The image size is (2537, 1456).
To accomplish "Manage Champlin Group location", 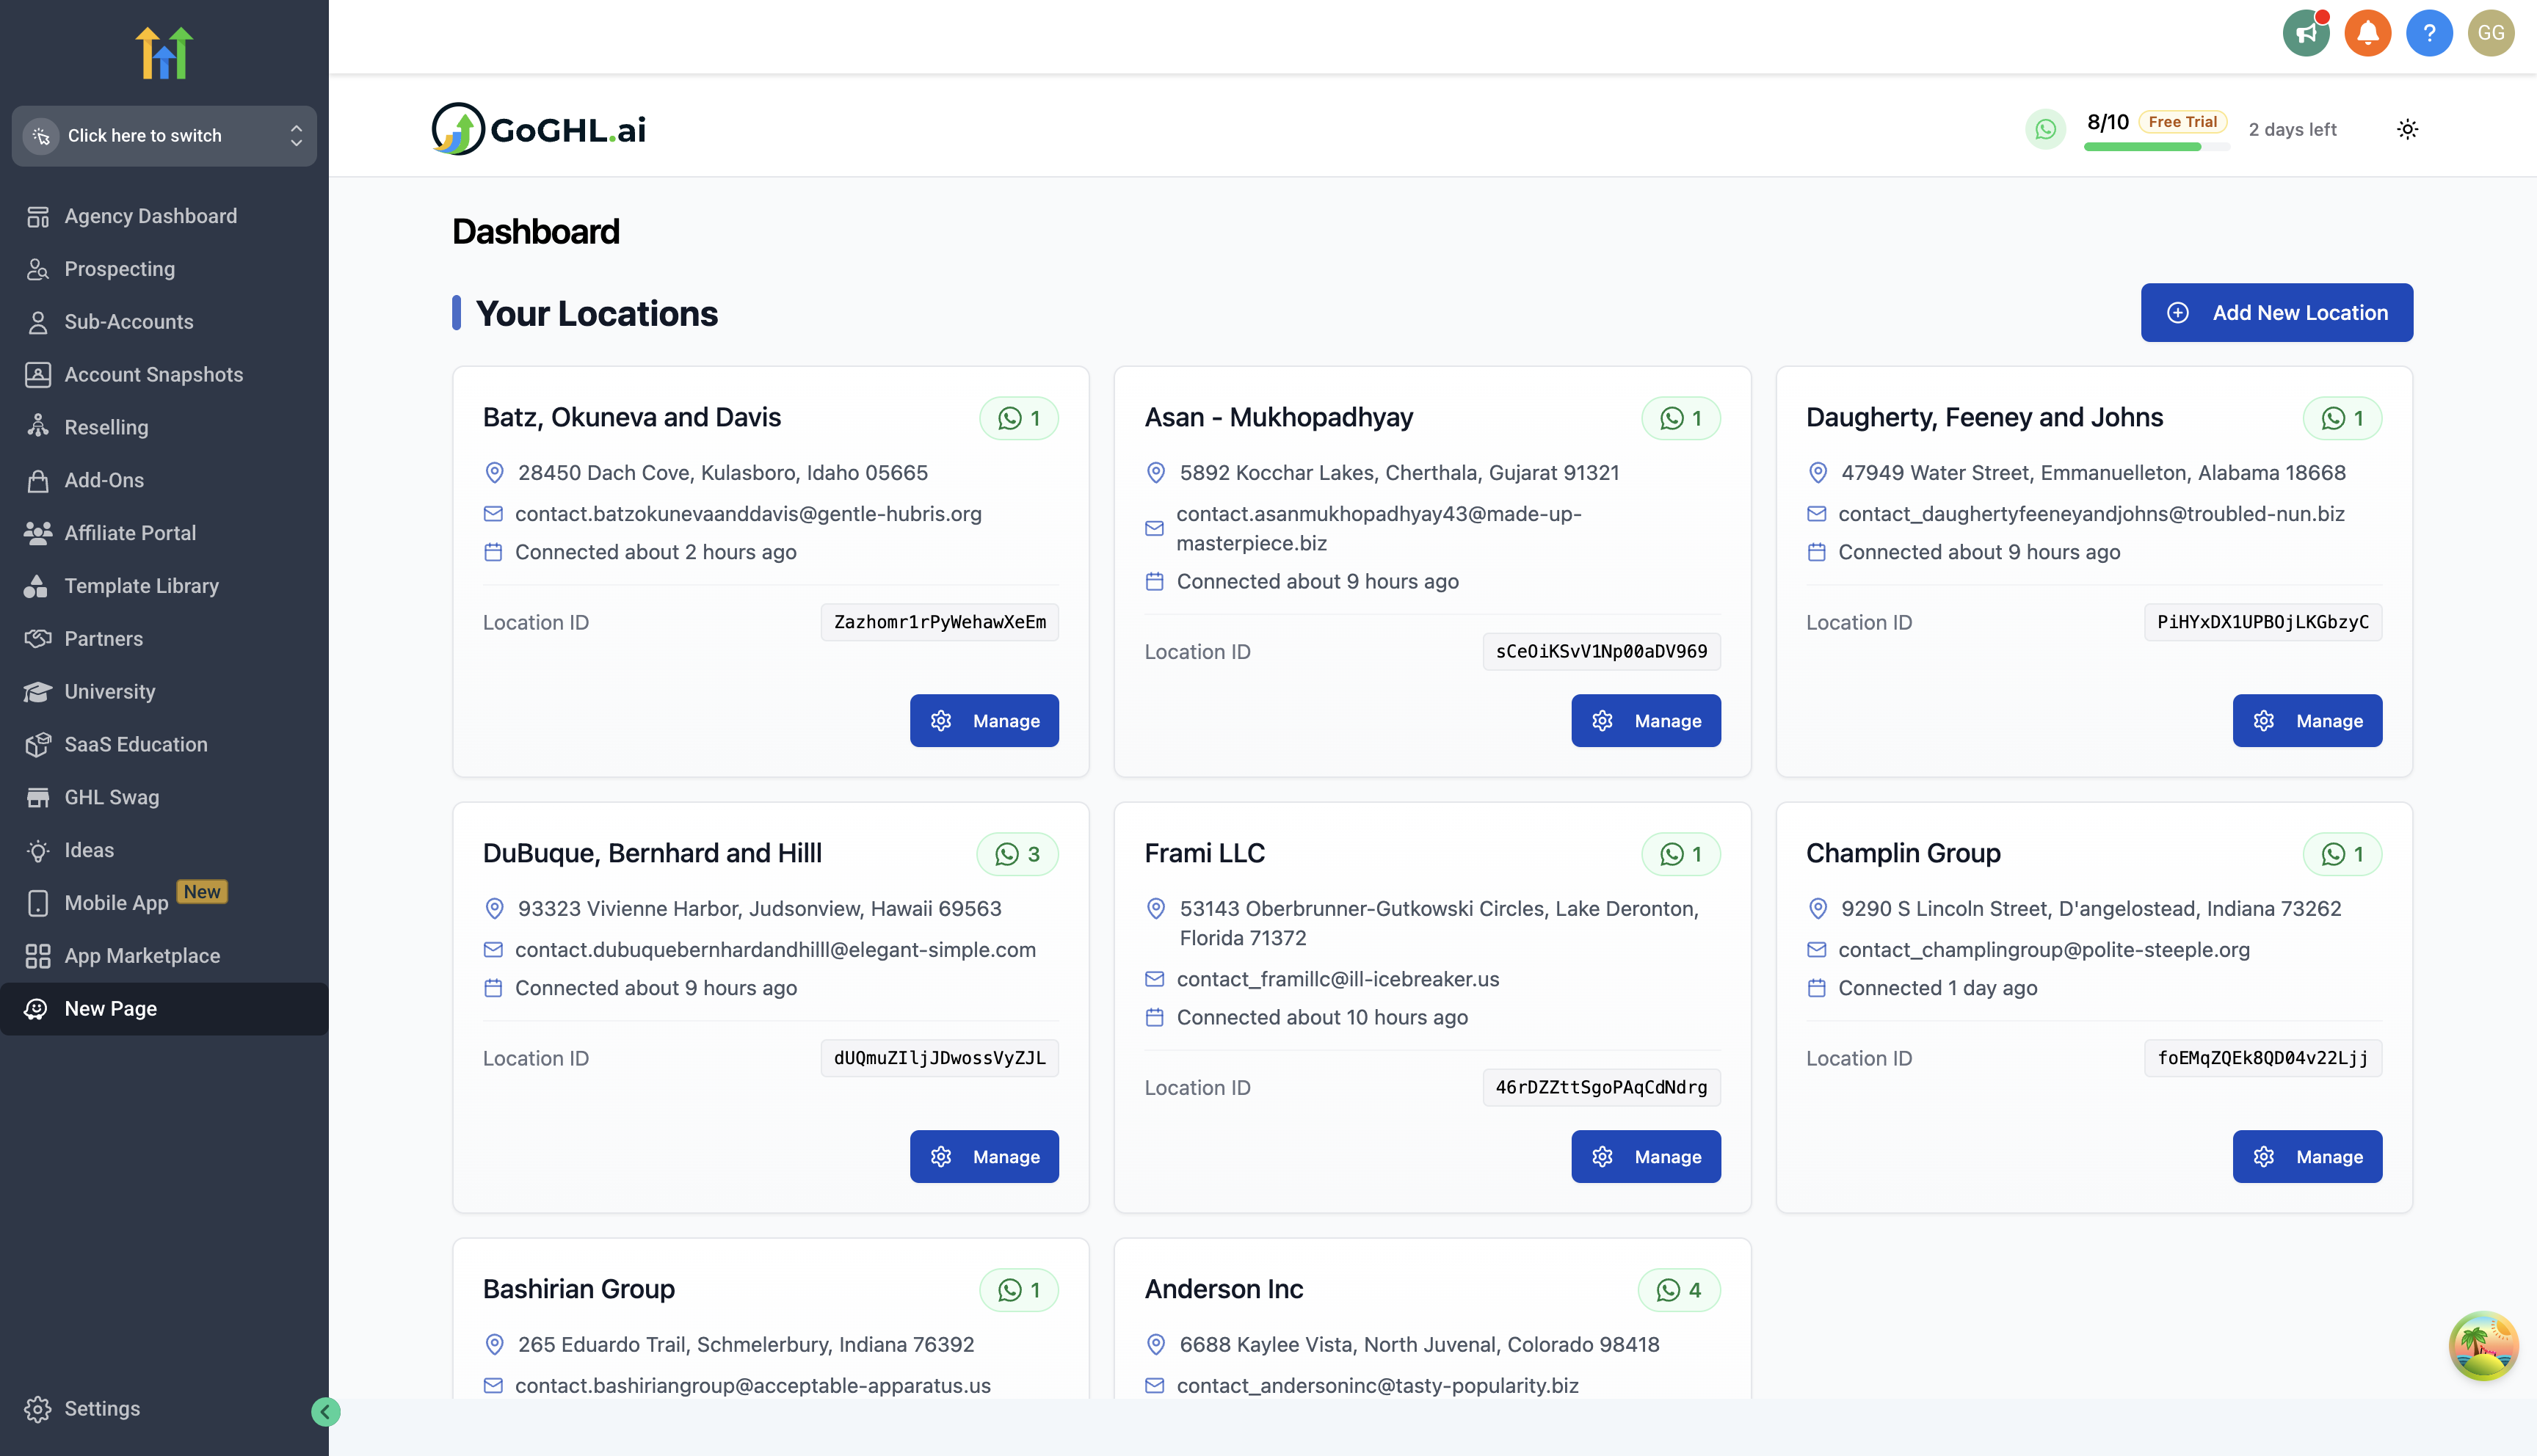I will pyautogui.click(x=2307, y=1157).
